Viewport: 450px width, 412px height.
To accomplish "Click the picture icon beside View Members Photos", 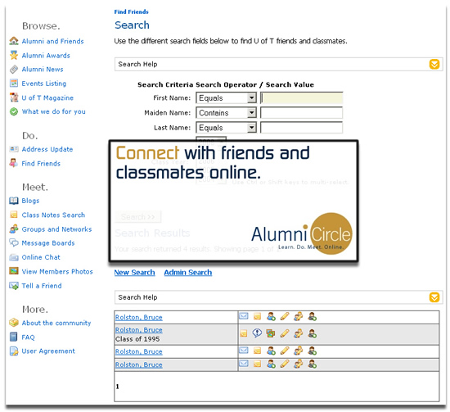I will (x=13, y=271).
